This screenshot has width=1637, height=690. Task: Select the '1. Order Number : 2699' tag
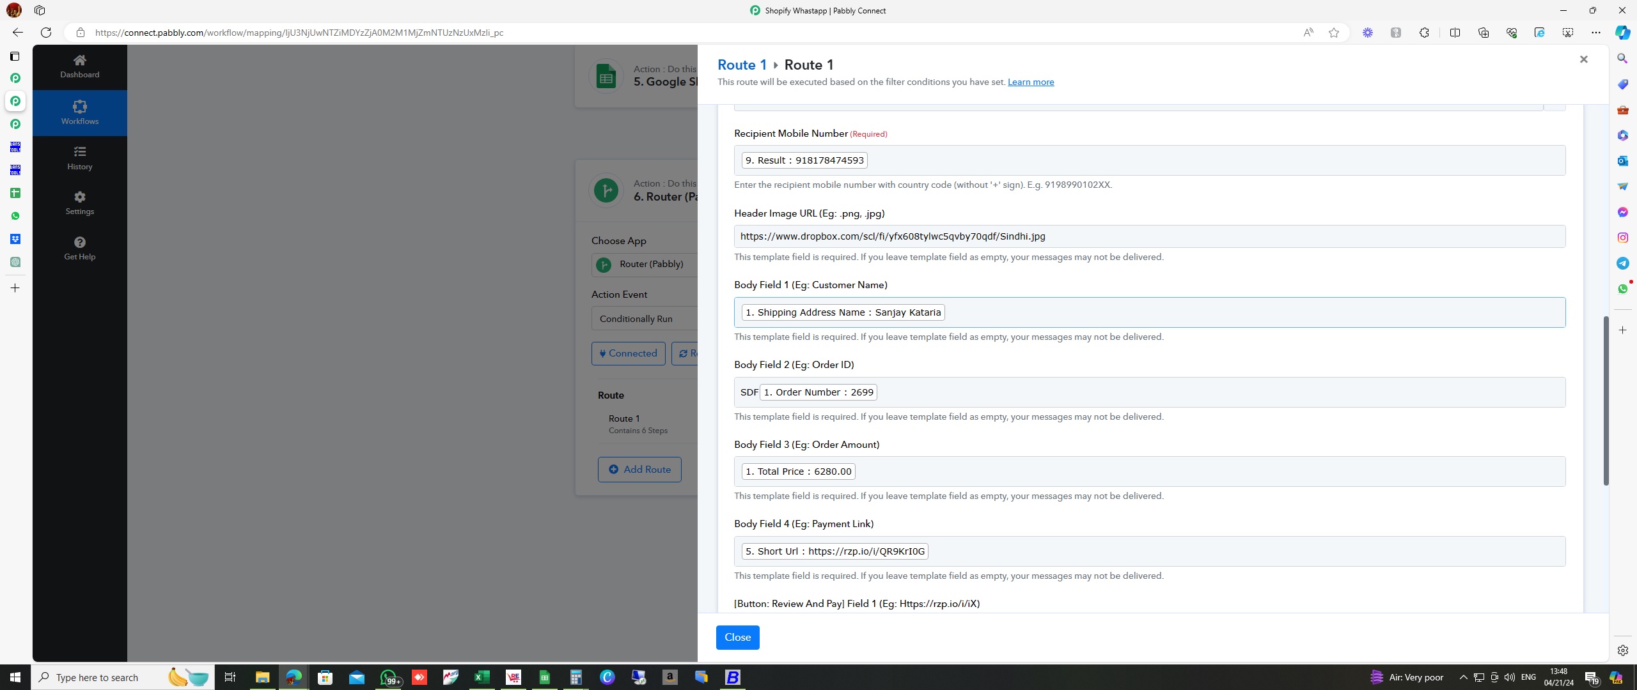click(x=818, y=392)
